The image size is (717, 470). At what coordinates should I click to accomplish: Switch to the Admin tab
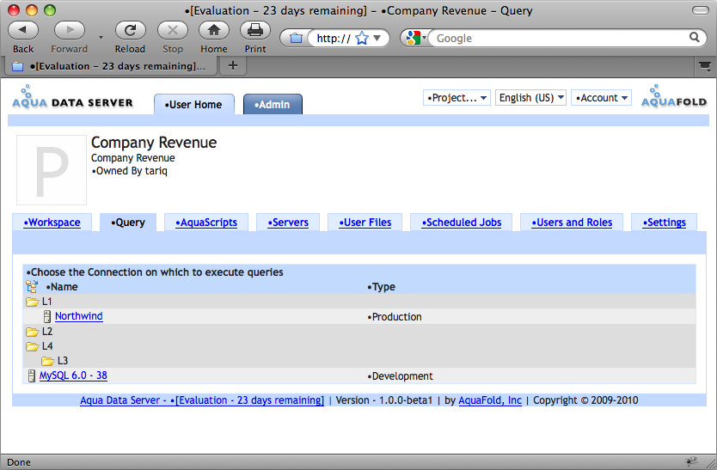point(273,104)
